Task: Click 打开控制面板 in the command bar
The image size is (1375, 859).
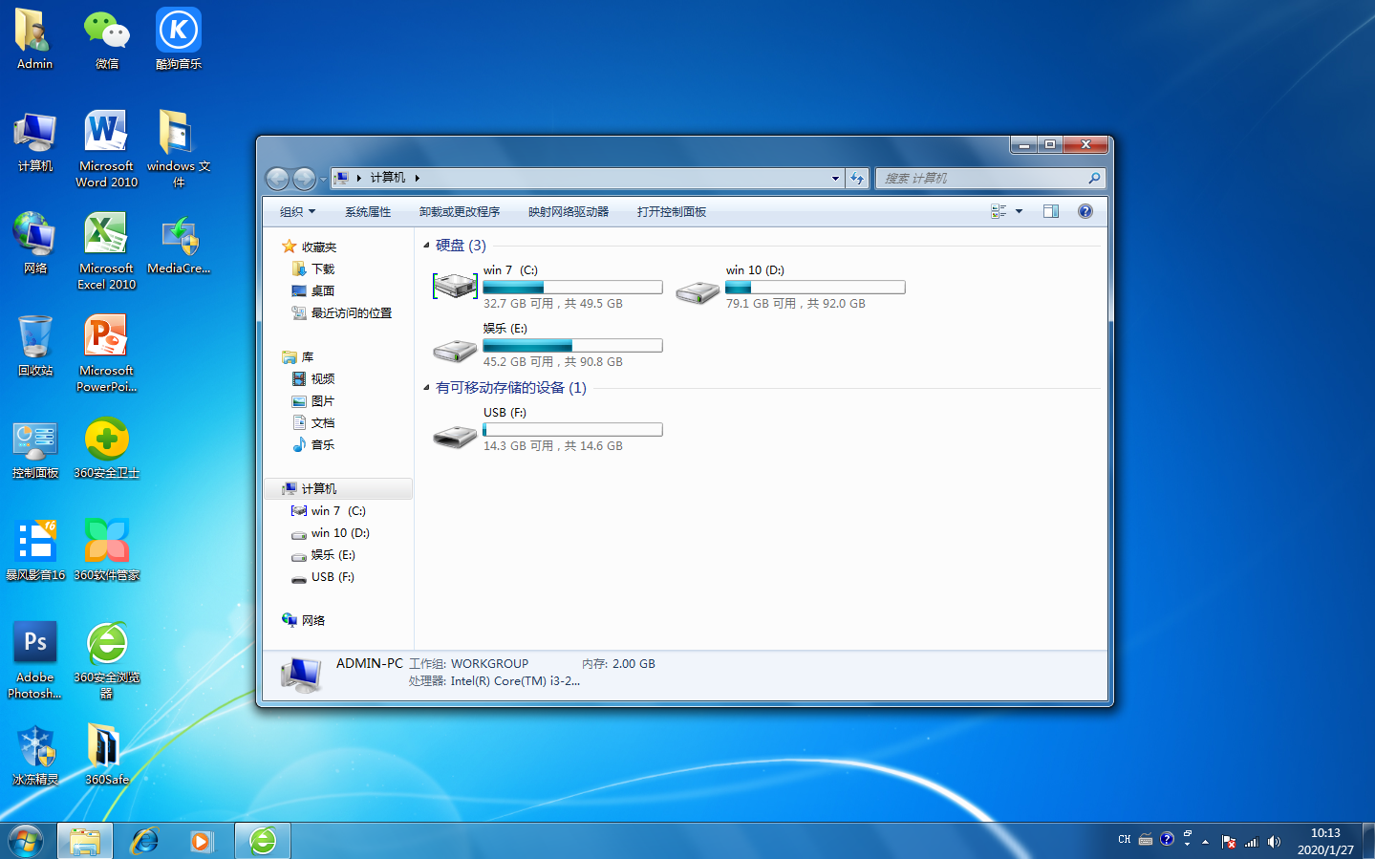Action: (671, 211)
